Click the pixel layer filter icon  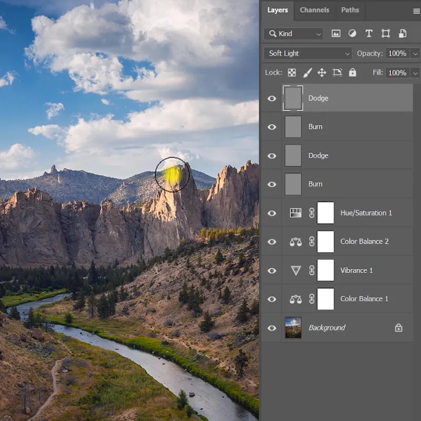point(336,34)
